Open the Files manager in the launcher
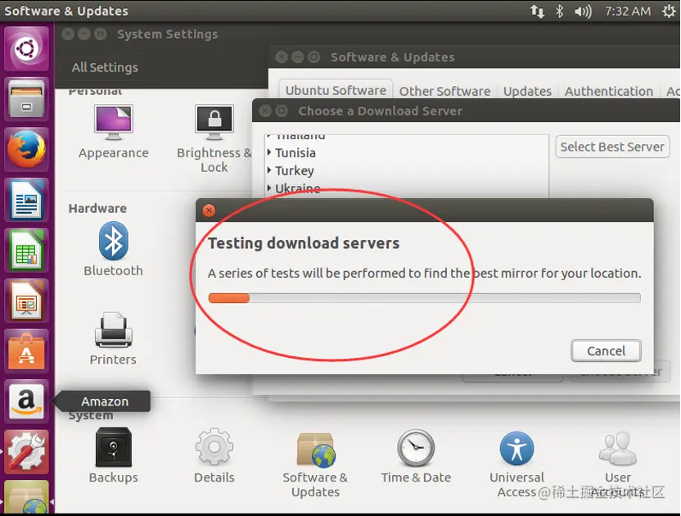 point(26,99)
